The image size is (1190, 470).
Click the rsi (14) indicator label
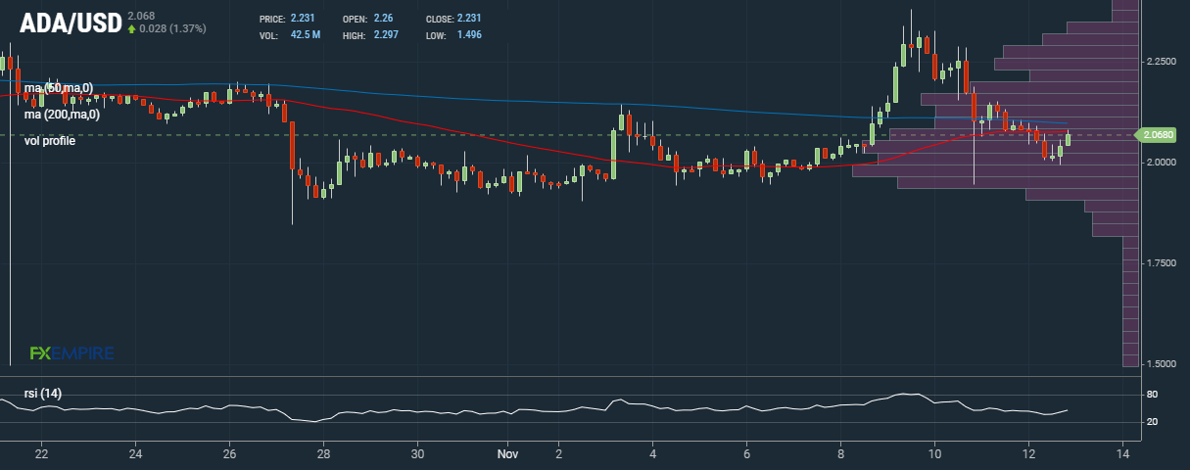43,394
